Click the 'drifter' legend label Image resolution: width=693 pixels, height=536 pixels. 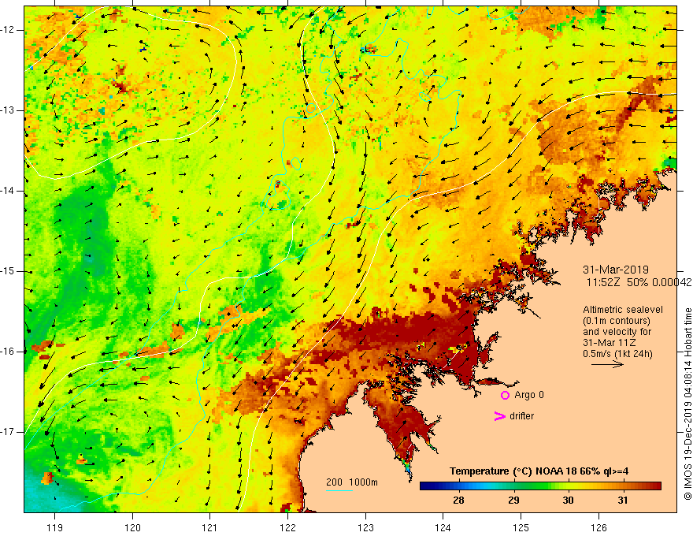click(521, 416)
